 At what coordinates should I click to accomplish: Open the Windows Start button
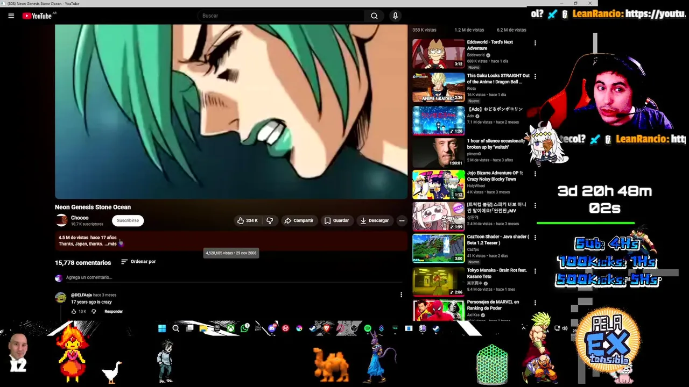pyautogui.click(x=162, y=328)
